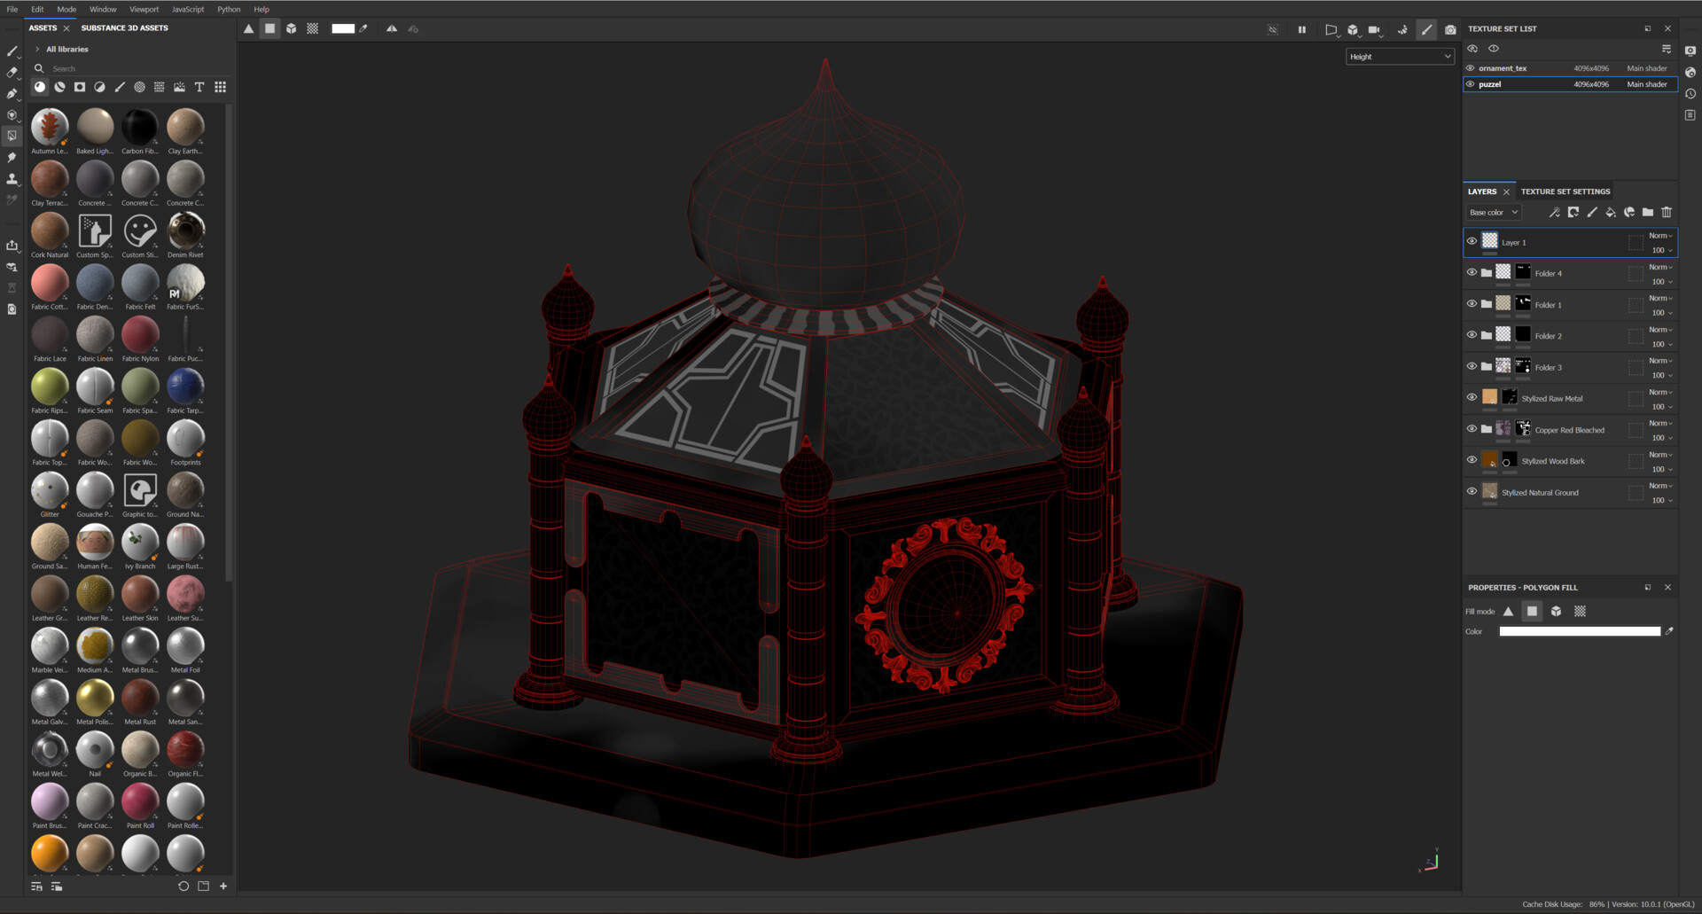The width and height of the screenshot is (1702, 914).
Task: Select the Clone stamp tool
Action: tap(12, 179)
